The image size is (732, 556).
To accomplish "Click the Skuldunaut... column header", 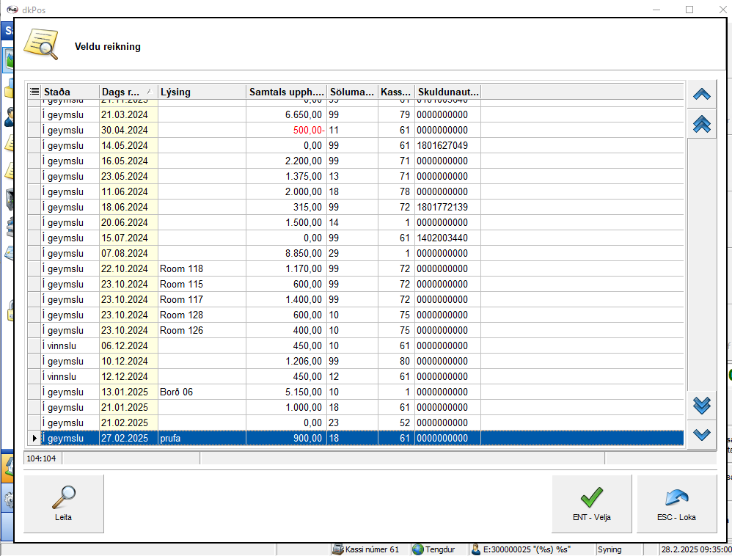I will (447, 92).
